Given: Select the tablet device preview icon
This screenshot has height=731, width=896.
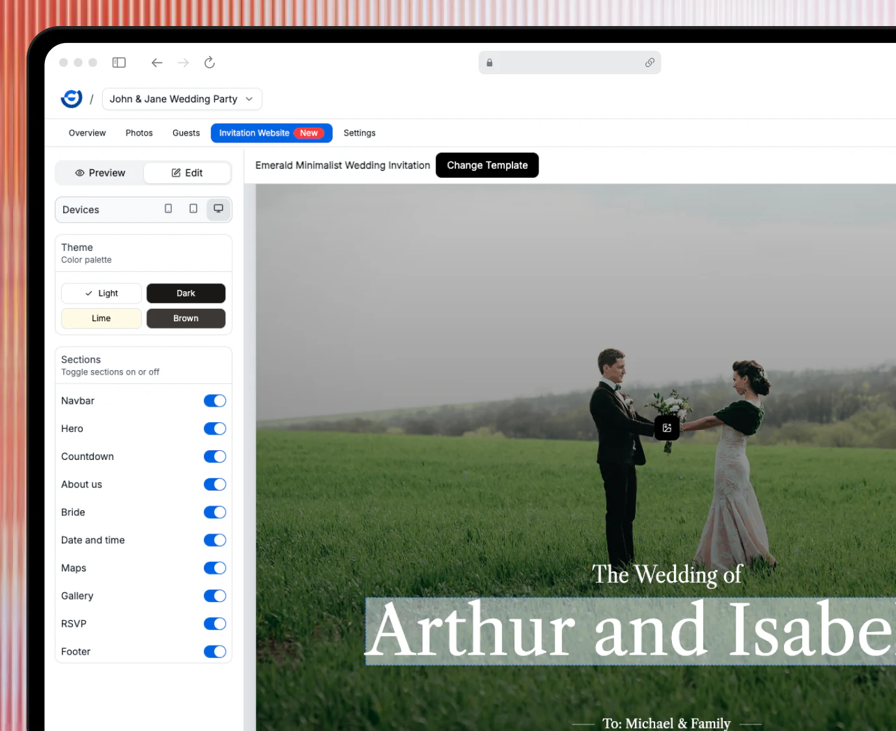Looking at the screenshot, I should (193, 208).
